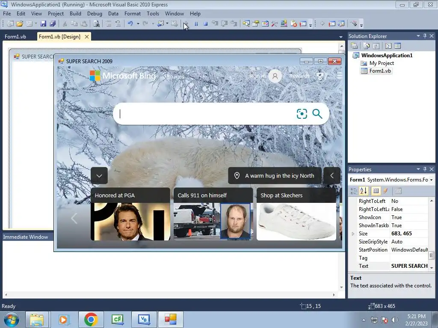Click the Undo arrow icon
The height and width of the screenshot is (328, 438).
(130, 24)
